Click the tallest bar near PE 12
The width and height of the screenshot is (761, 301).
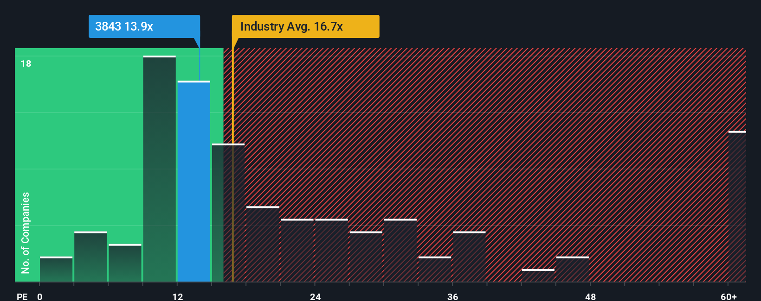tap(160, 169)
